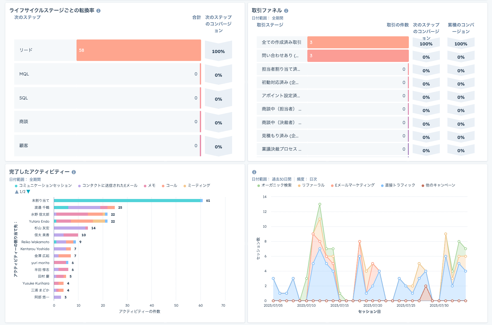Click 渡邉 千鶴 activity bar
Viewport: 492px width, 325px height.
click(84, 208)
